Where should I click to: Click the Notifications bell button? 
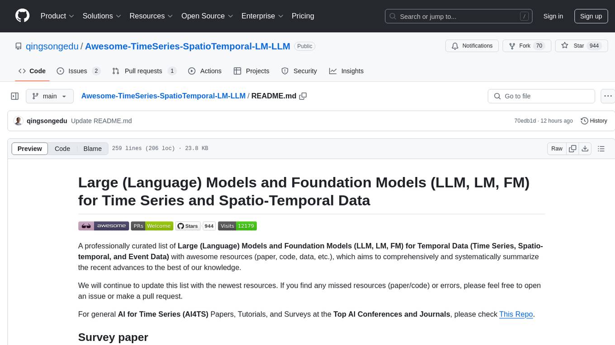[x=472, y=46]
